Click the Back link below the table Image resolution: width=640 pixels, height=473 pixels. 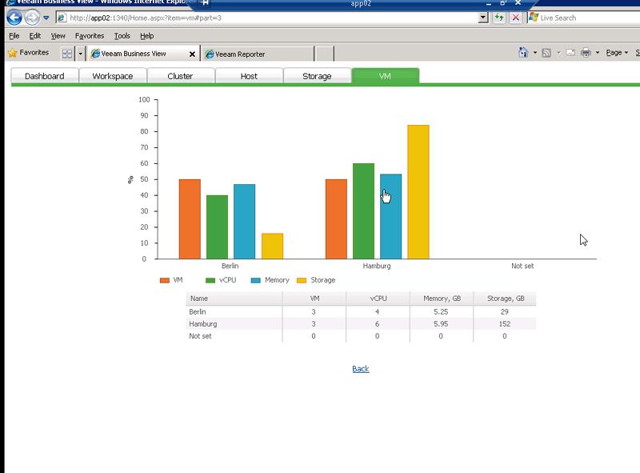(361, 369)
